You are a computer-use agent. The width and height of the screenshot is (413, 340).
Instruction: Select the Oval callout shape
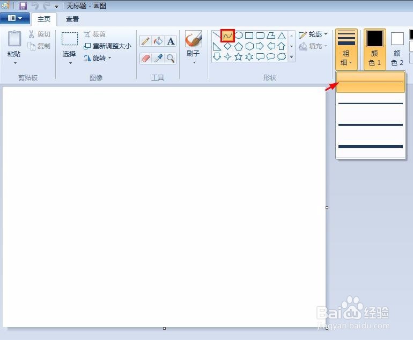click(x=271, y=57)
